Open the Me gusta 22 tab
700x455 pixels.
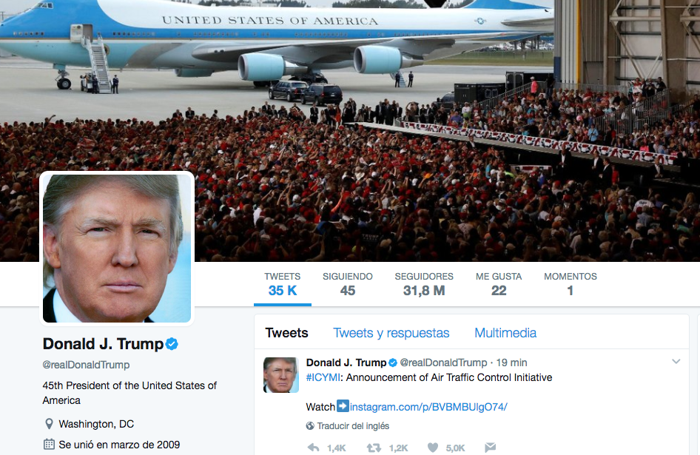click(x=499, y=284)
